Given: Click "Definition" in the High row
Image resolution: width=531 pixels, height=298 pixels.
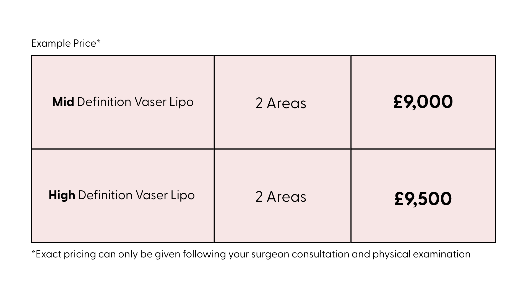Looking at the screenshot, I should pyautogui.click(x=105, y=195).
